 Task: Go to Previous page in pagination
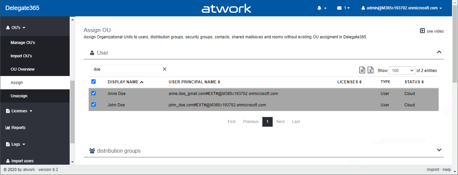251,122
